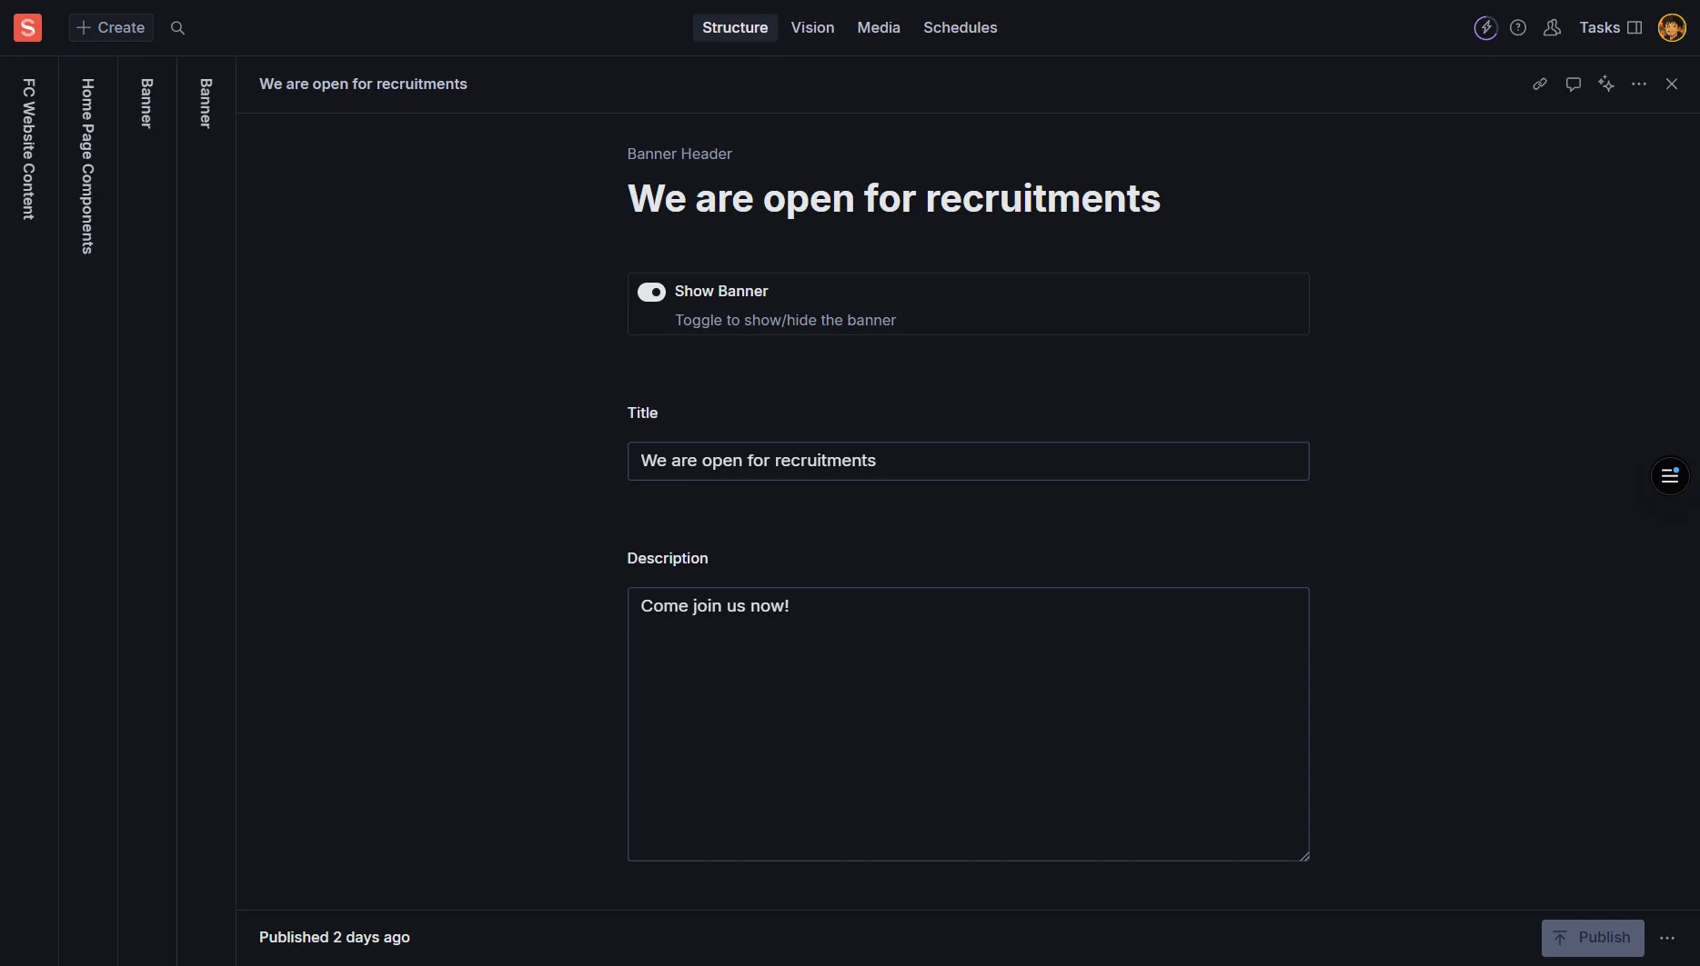This screenshot has height=966, width=1700.
Task: Open the search magnifier icon
Action: pyautogui.click(x=178, y=28)
